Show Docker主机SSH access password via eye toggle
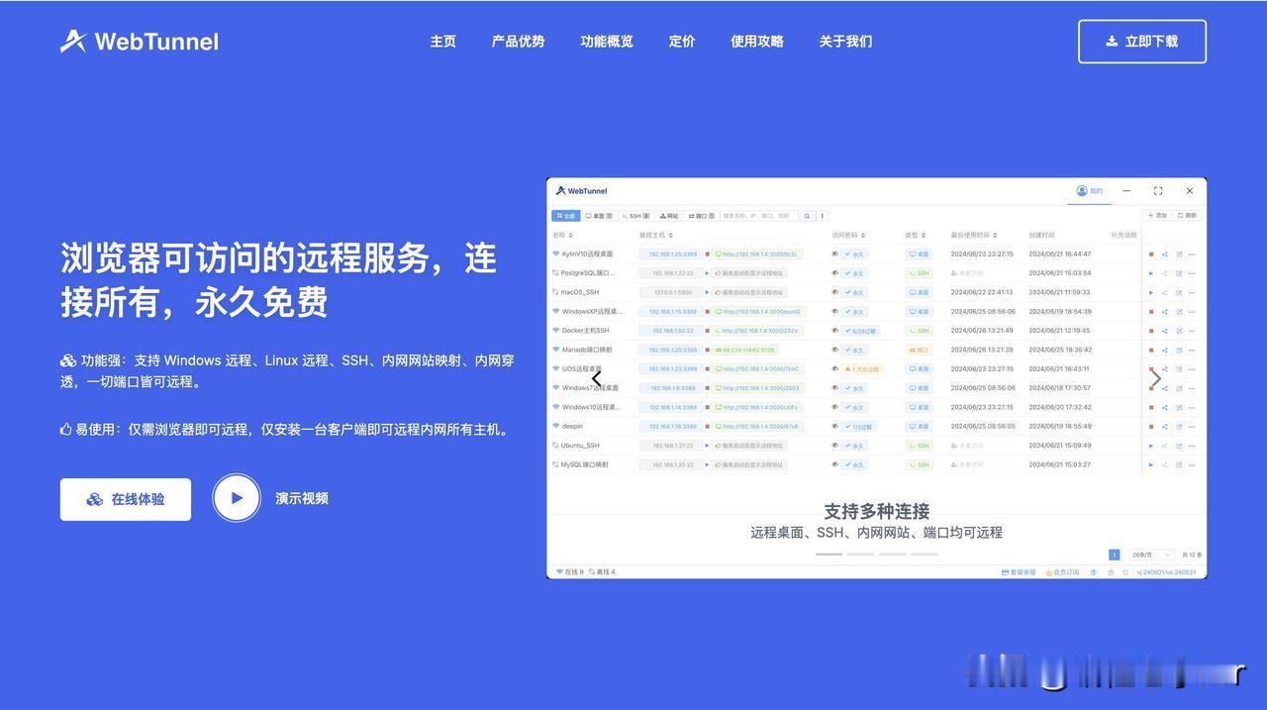1267x710 pixels. click(833, 328)
